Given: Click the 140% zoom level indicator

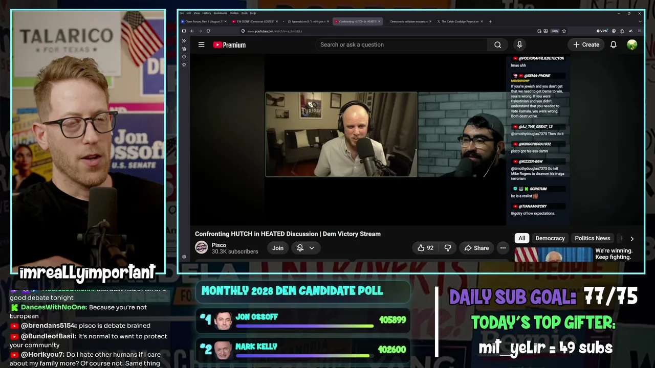Looking at the screenshot, I should pos(555,31).
